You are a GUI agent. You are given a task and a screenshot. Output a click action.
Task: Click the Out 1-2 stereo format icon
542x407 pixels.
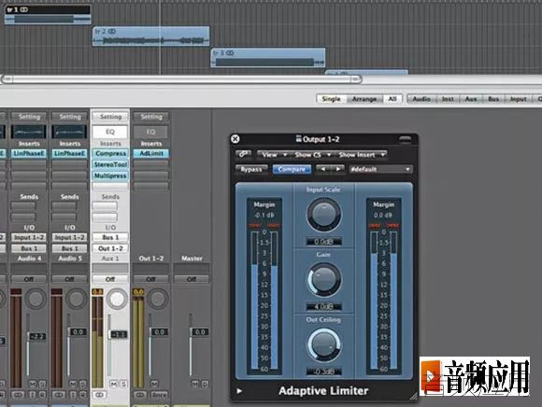tap(140, 394)
